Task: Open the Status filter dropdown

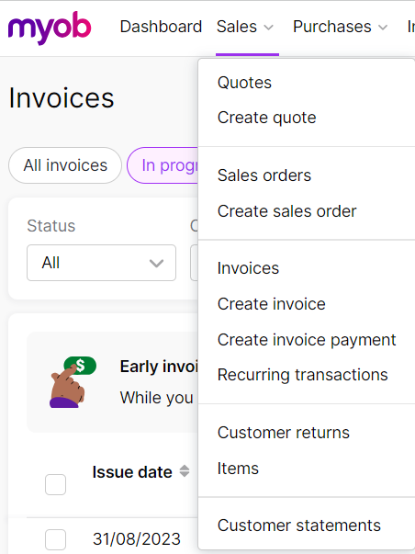Action: (x=101, y=263)
